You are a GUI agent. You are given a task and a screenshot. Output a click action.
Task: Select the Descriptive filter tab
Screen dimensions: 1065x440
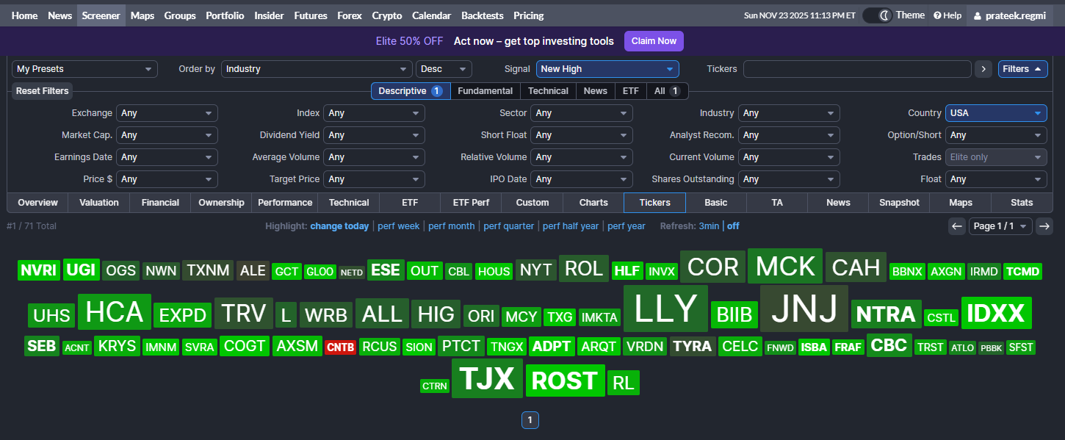(x=410, y=91)
